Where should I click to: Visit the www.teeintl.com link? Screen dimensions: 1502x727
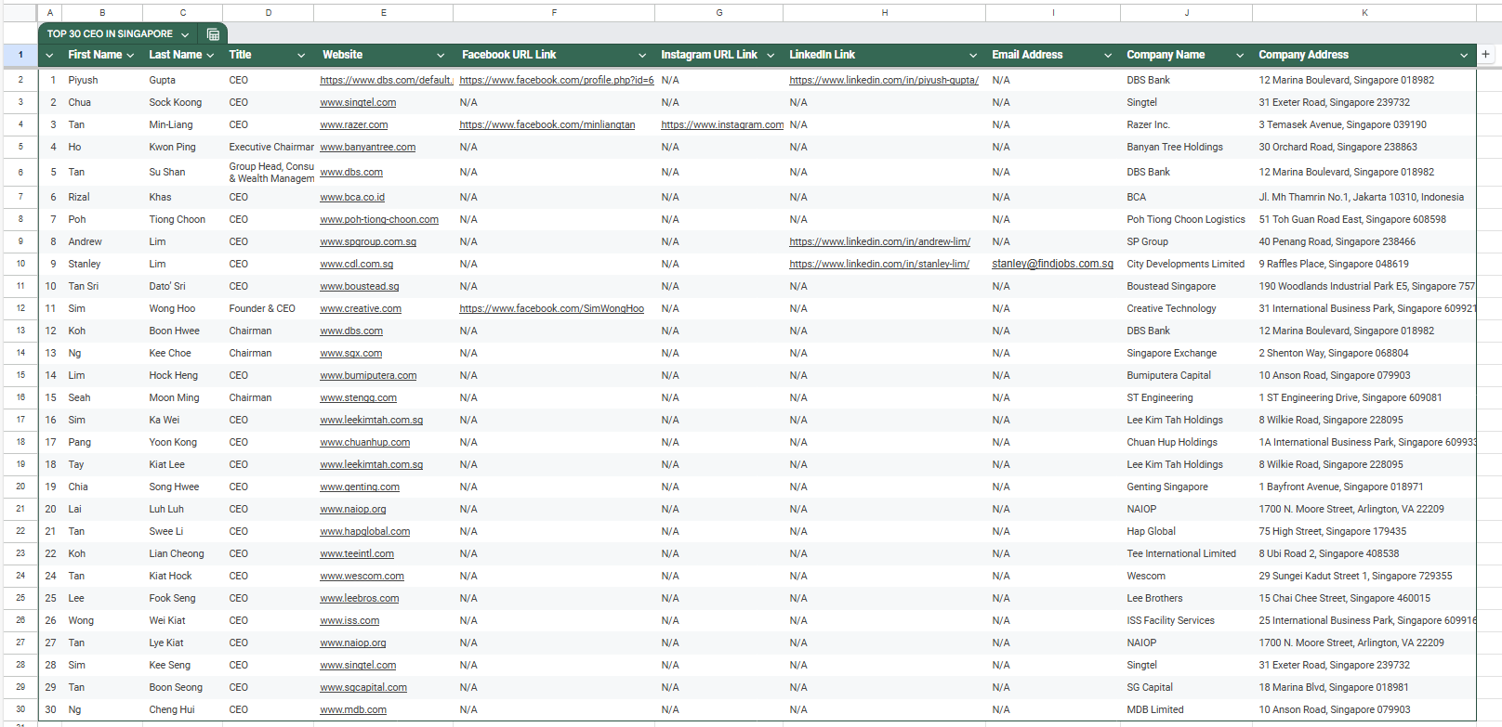[357, 554]
